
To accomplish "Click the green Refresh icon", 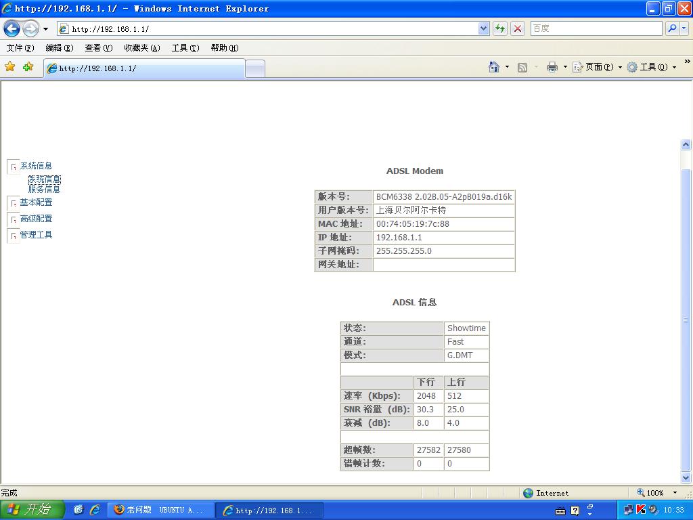I will click(500, 28).
